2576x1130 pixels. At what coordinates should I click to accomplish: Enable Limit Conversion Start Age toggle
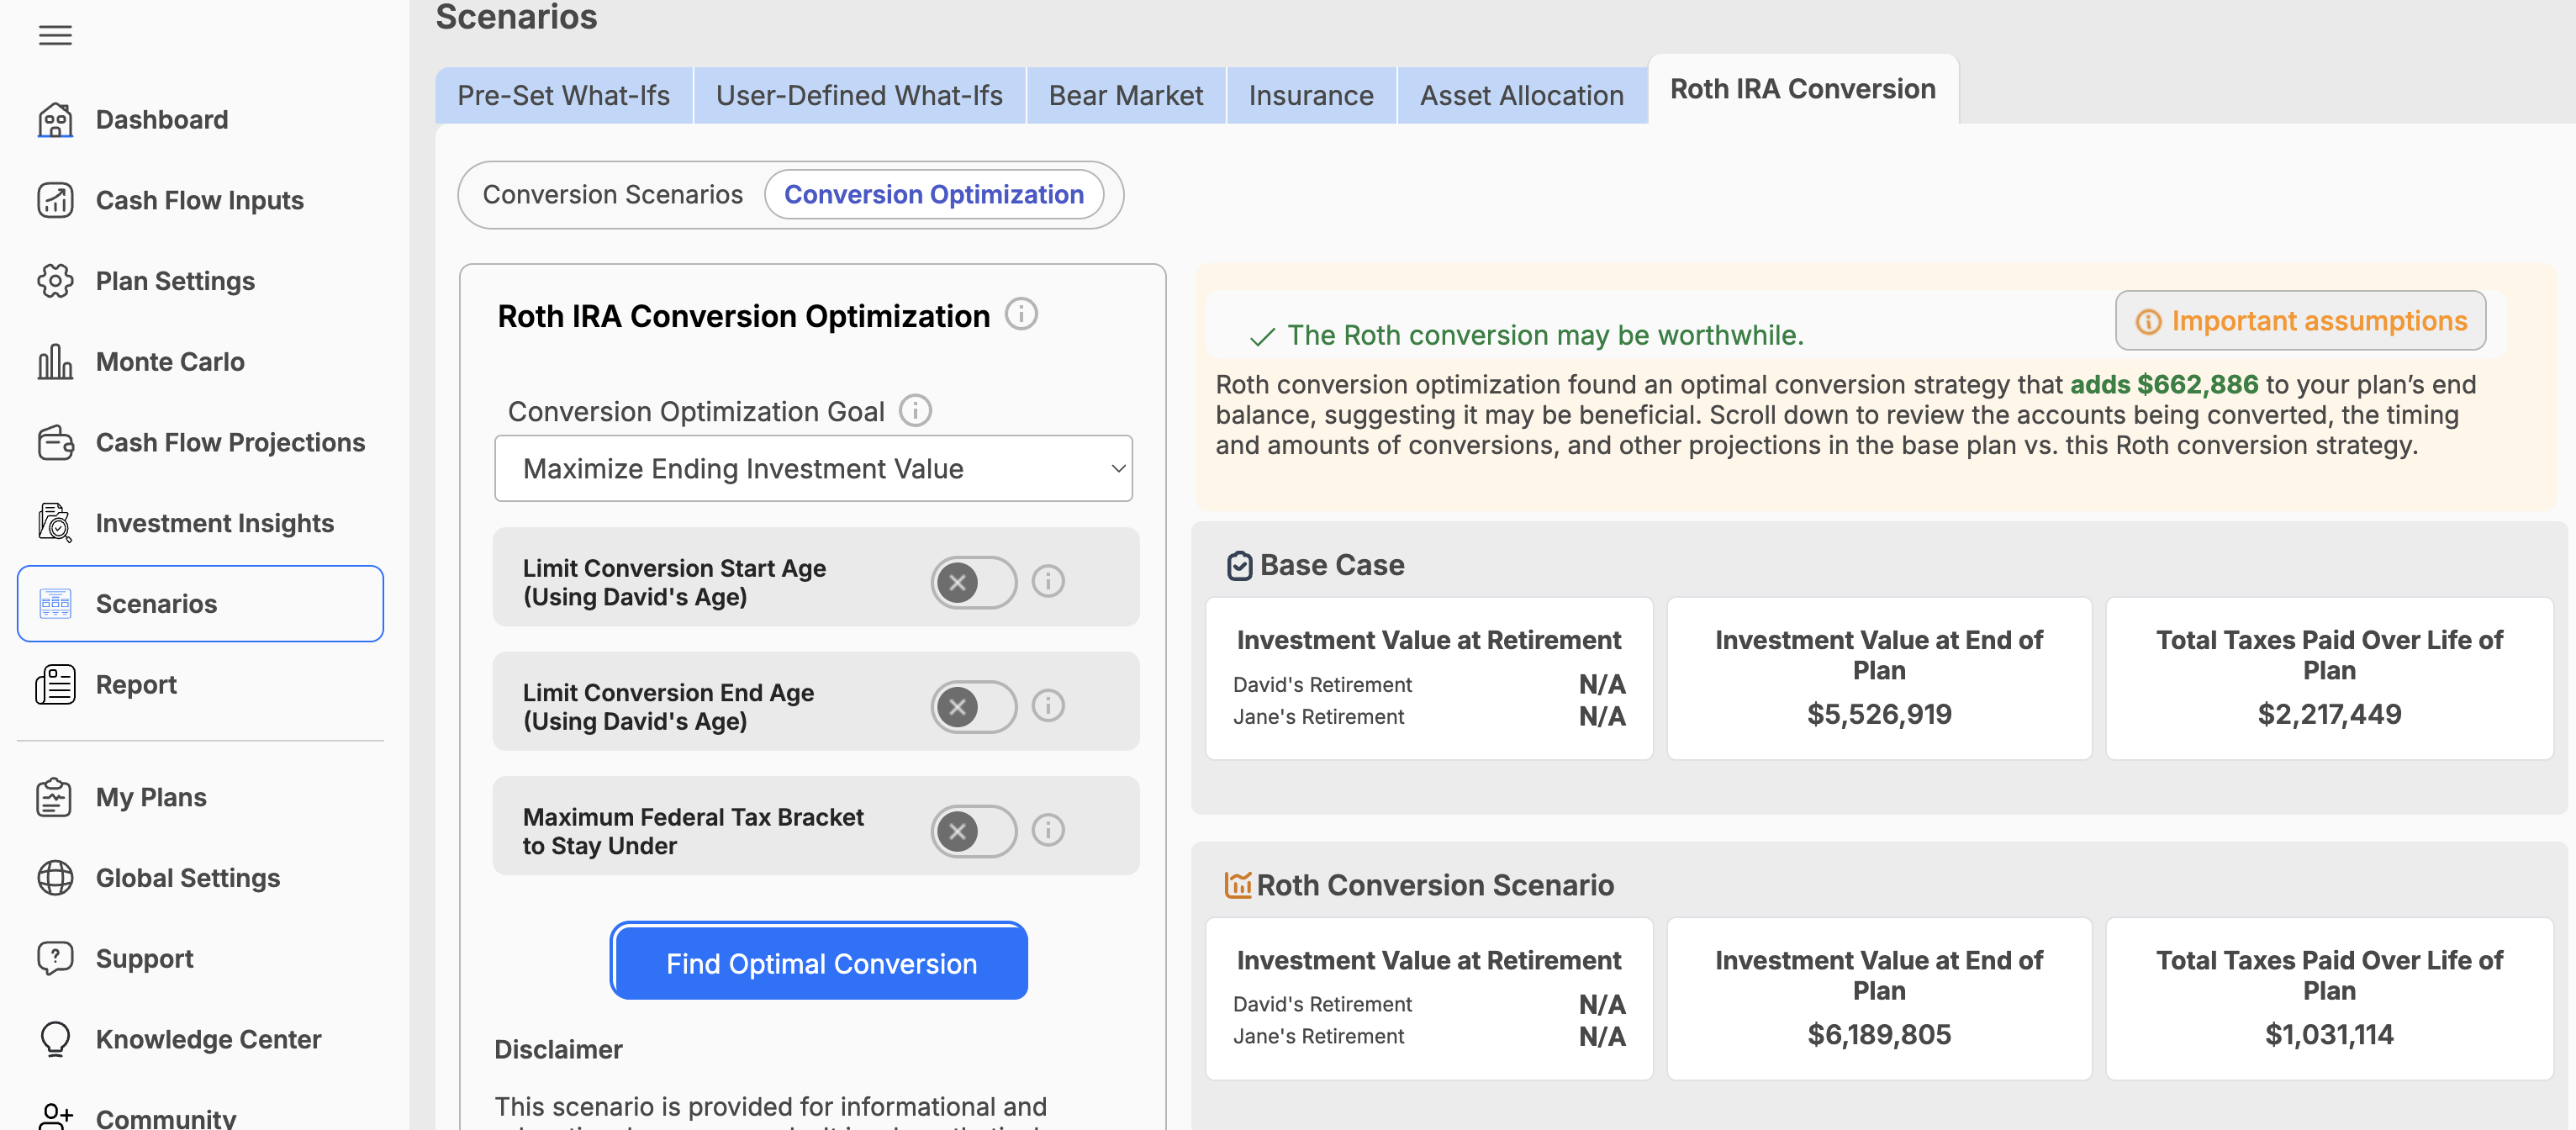(973, 583)
